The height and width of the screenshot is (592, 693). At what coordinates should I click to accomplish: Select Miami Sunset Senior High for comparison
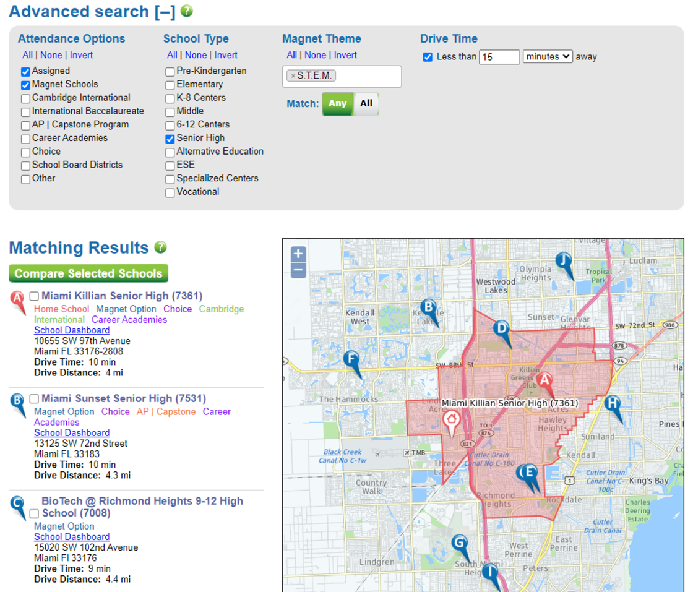pyautogui.click(x=34, y=398)
